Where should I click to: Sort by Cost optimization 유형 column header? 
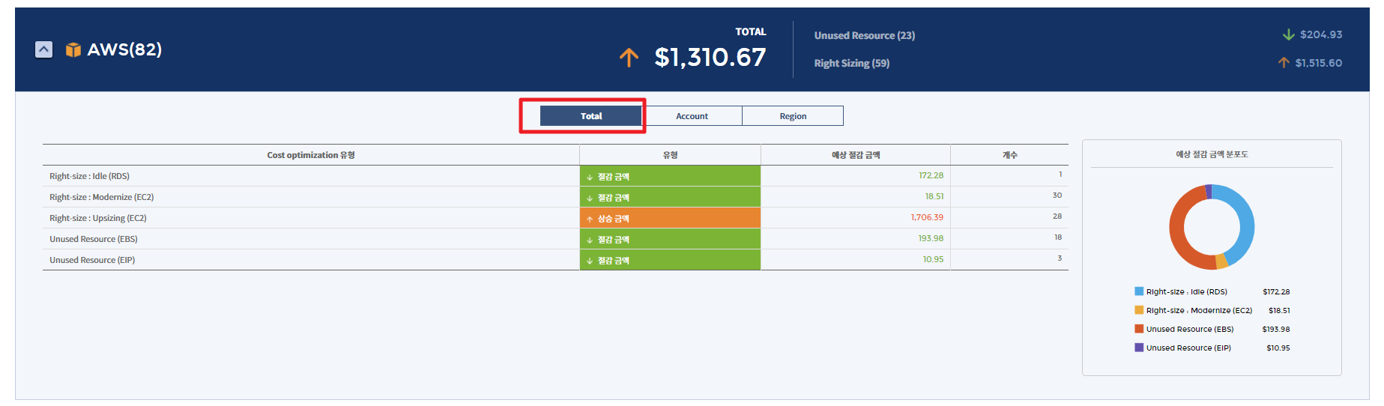310,155
